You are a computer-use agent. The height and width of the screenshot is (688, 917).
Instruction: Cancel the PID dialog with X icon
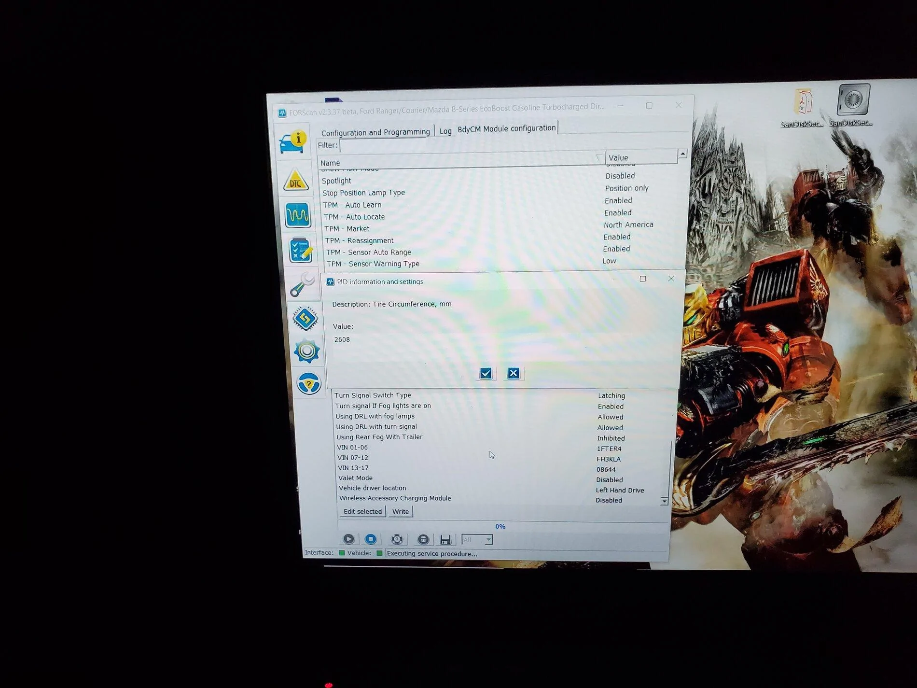[x=514, y=373]
